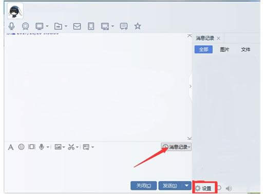Open the send email envelope icon

point(77,26)
